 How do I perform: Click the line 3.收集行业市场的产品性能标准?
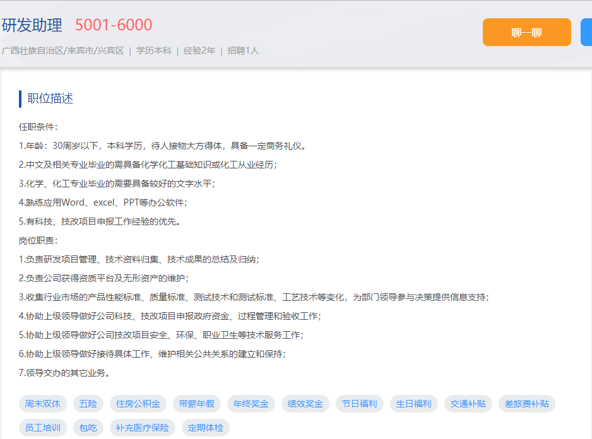pyautogui.click(x=254, y=298)
